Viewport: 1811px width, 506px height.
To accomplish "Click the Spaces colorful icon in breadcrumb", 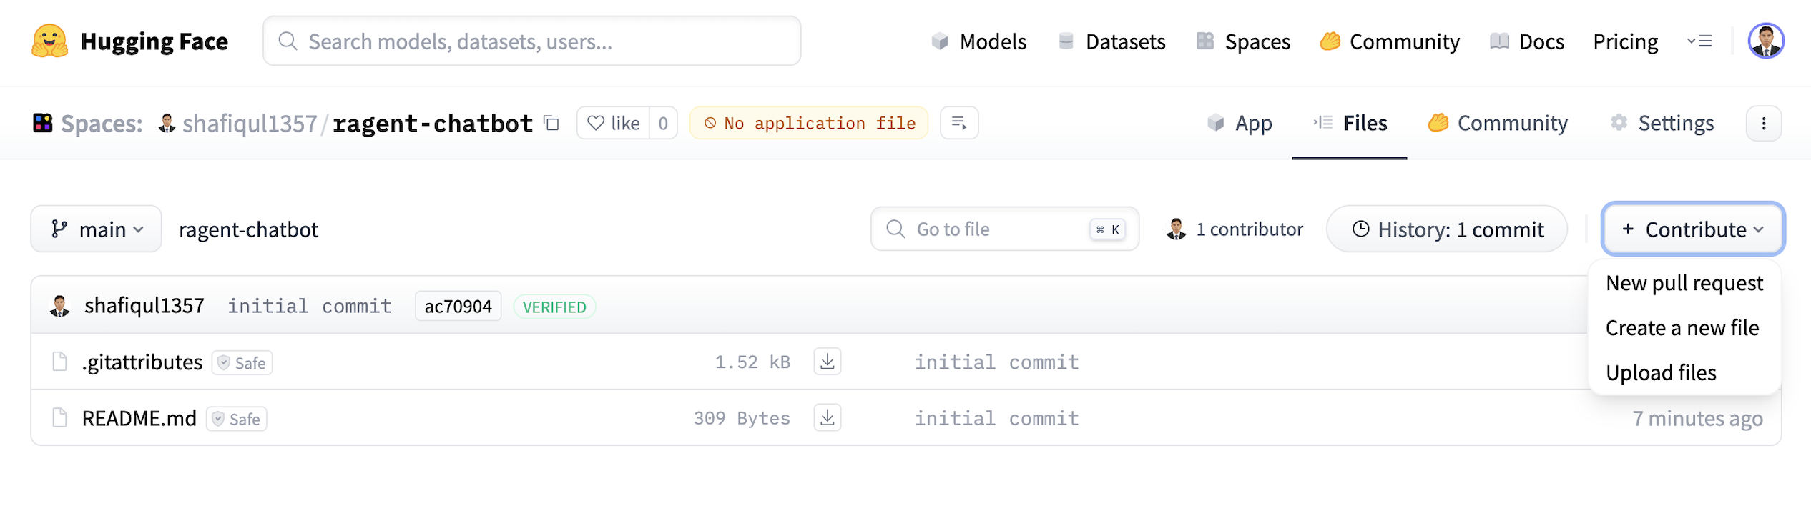I will 43,123.
